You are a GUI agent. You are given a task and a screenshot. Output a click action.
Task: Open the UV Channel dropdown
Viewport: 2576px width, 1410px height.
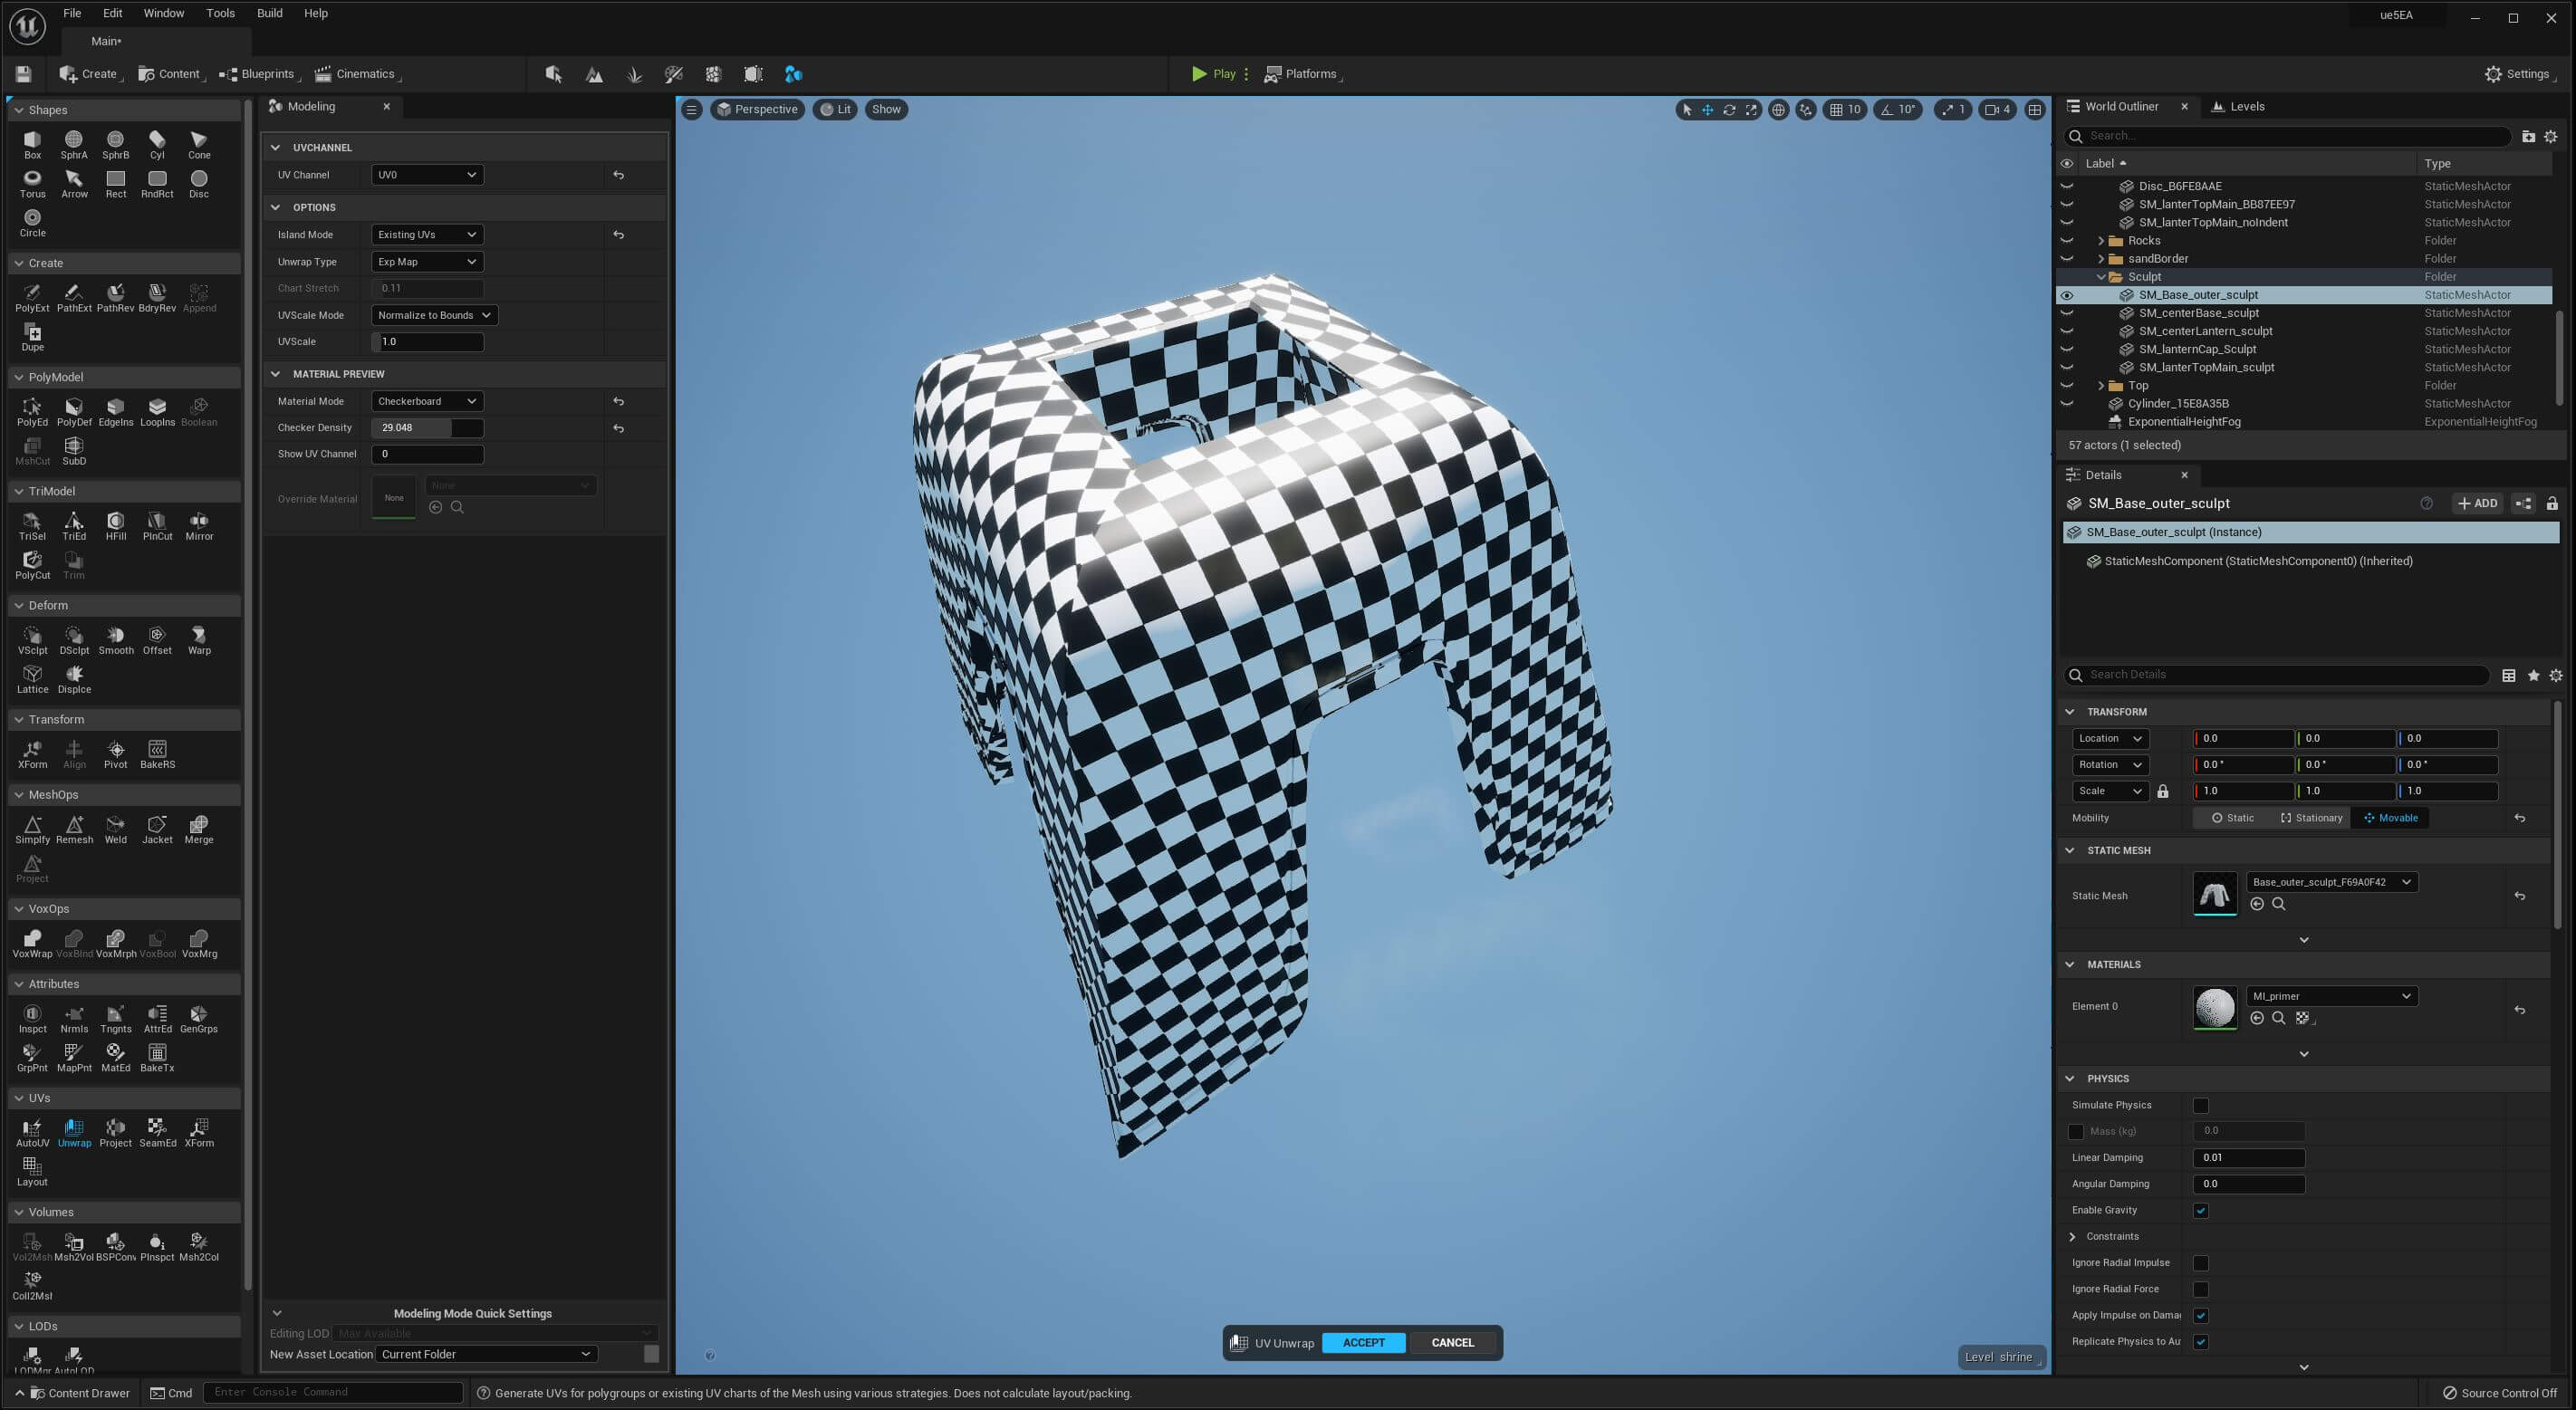pos(427,174)
